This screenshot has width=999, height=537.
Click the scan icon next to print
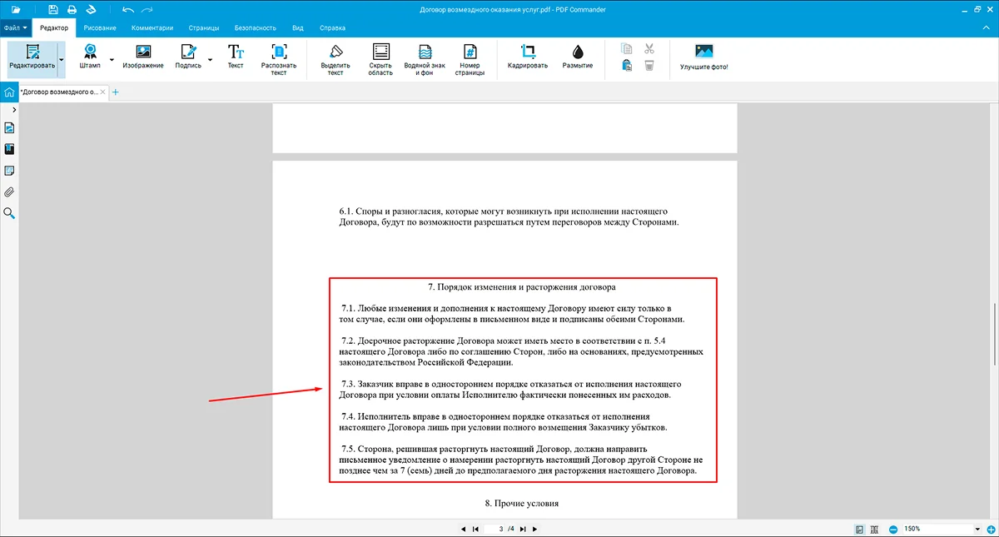[x=91, y=9]
